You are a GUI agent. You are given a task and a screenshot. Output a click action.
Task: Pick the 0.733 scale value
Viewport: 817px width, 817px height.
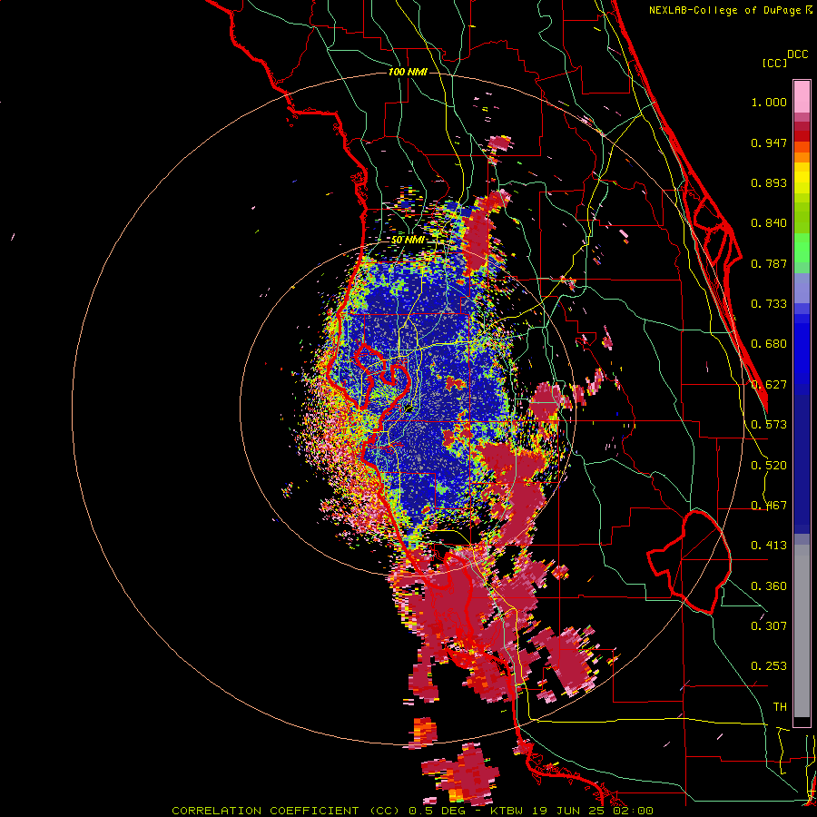[x=769, y=304]
